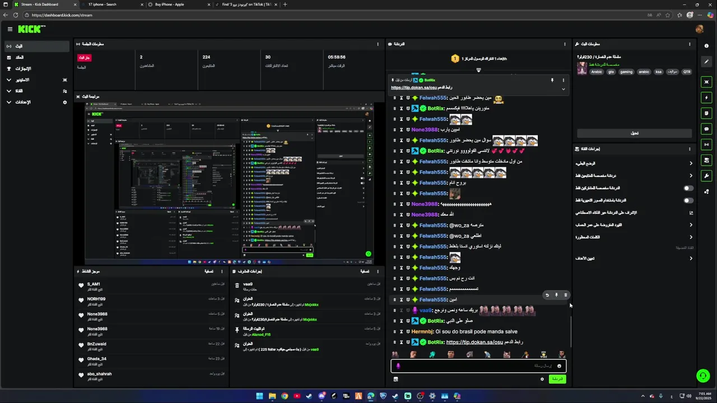Toggle the wrench panel icon in right toolbar

[706, 176]
